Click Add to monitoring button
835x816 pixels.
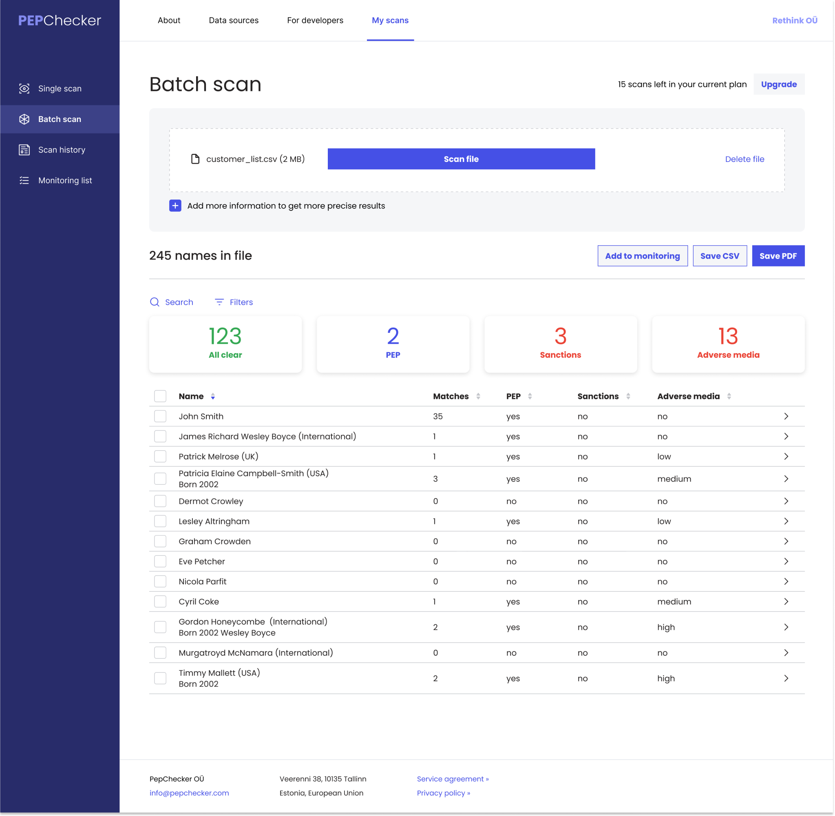[643, 256]
